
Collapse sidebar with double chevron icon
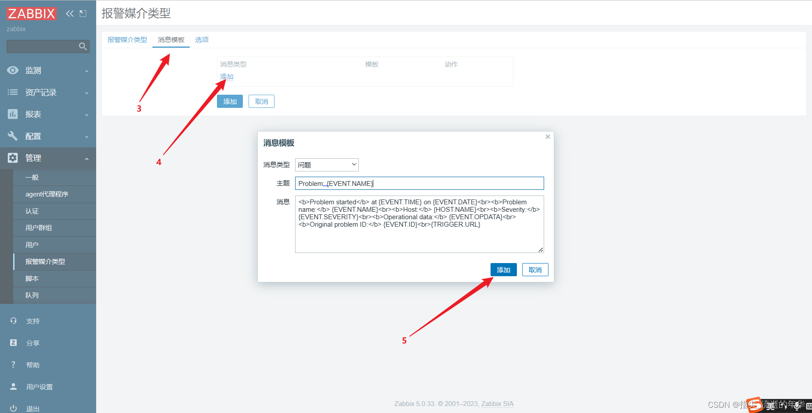point(70,14)
